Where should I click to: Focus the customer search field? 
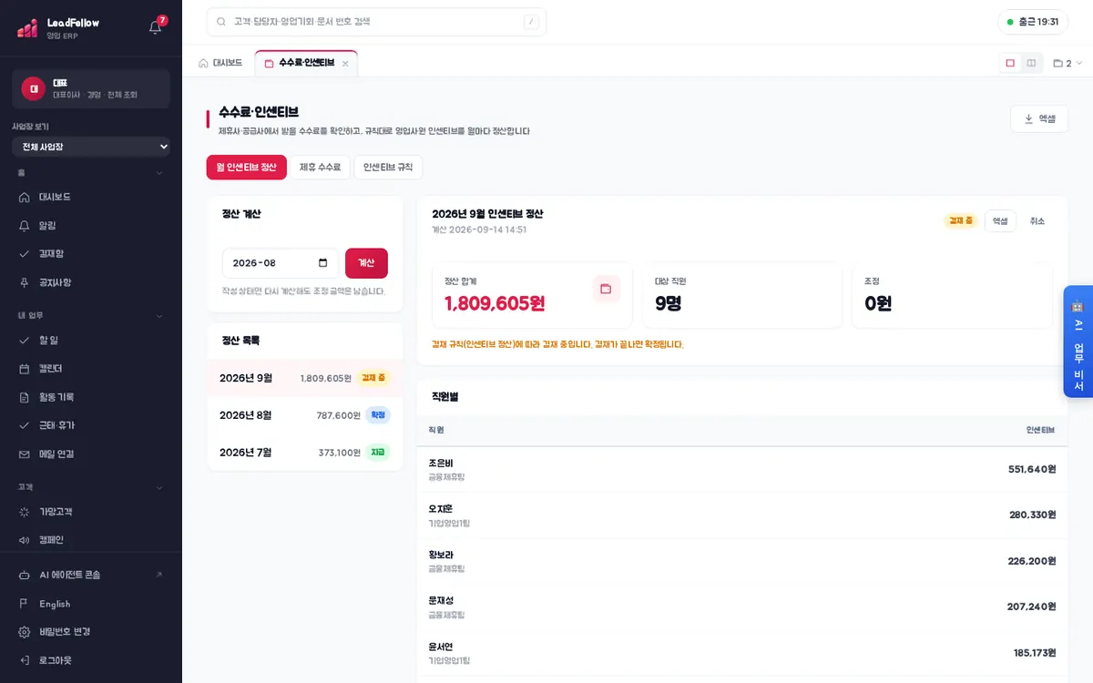[376, 22]
